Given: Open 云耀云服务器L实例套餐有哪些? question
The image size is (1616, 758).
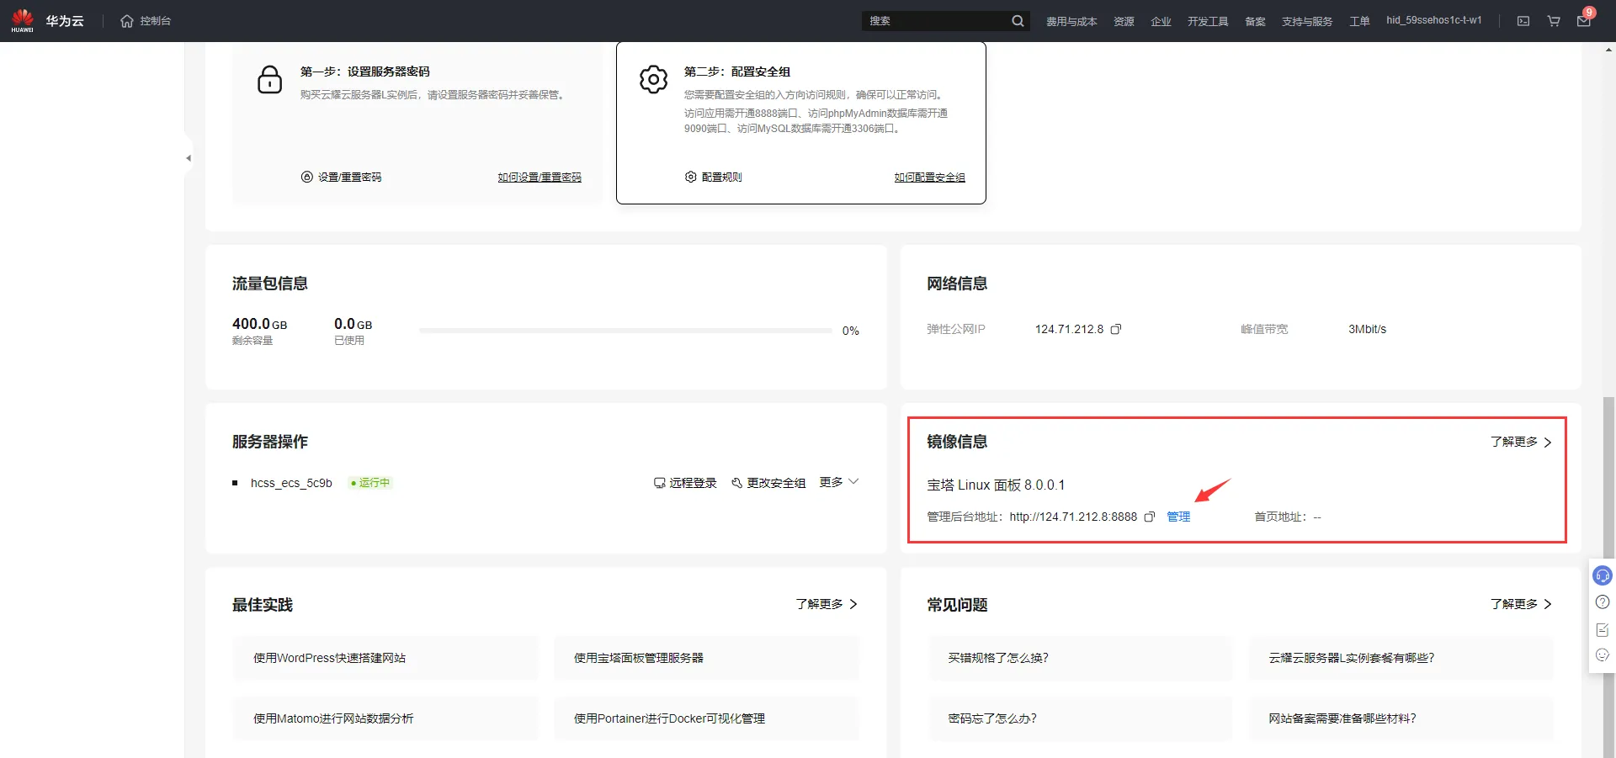Looking at the screenshot, I should (x=1401, y=658).
